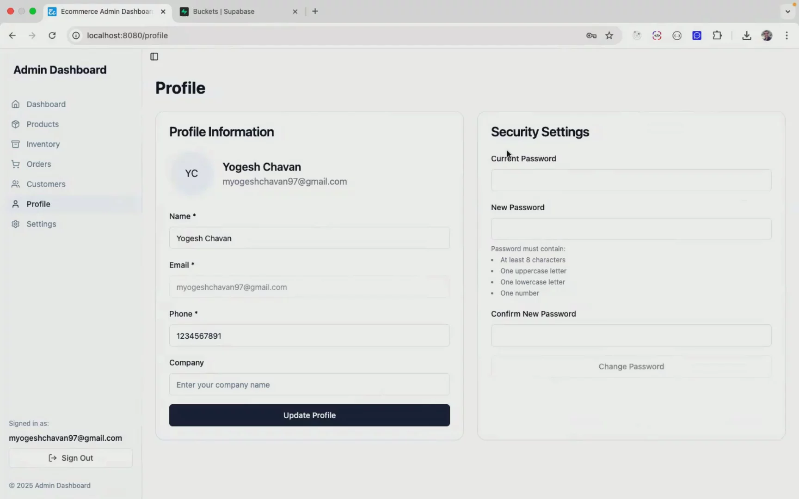Open a new browser tab
This screenshot has width=799, height=499.
315,11
